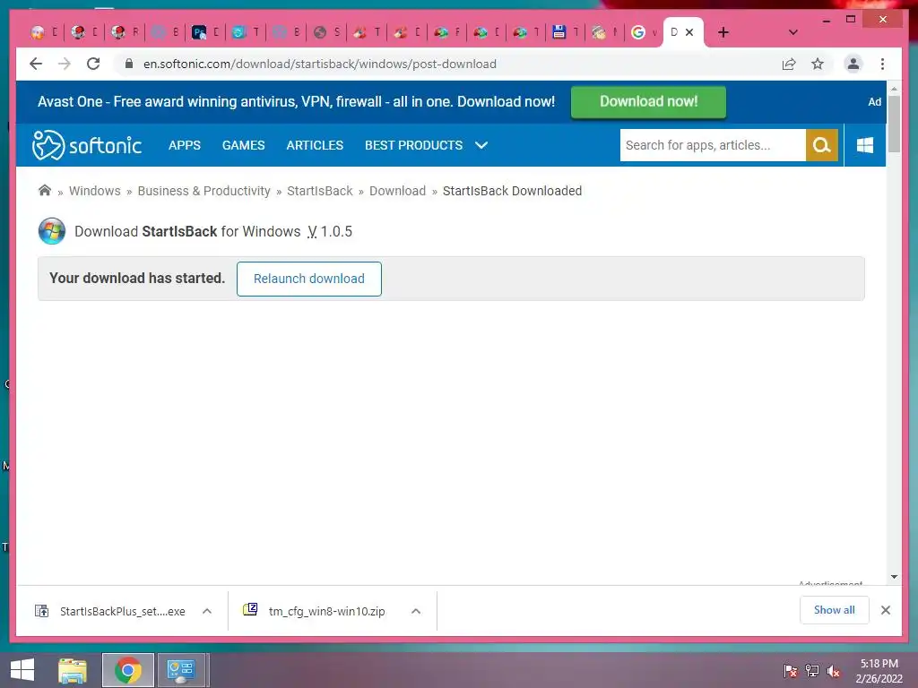
Task: Click the address bar URL
Action: (320, 64)
